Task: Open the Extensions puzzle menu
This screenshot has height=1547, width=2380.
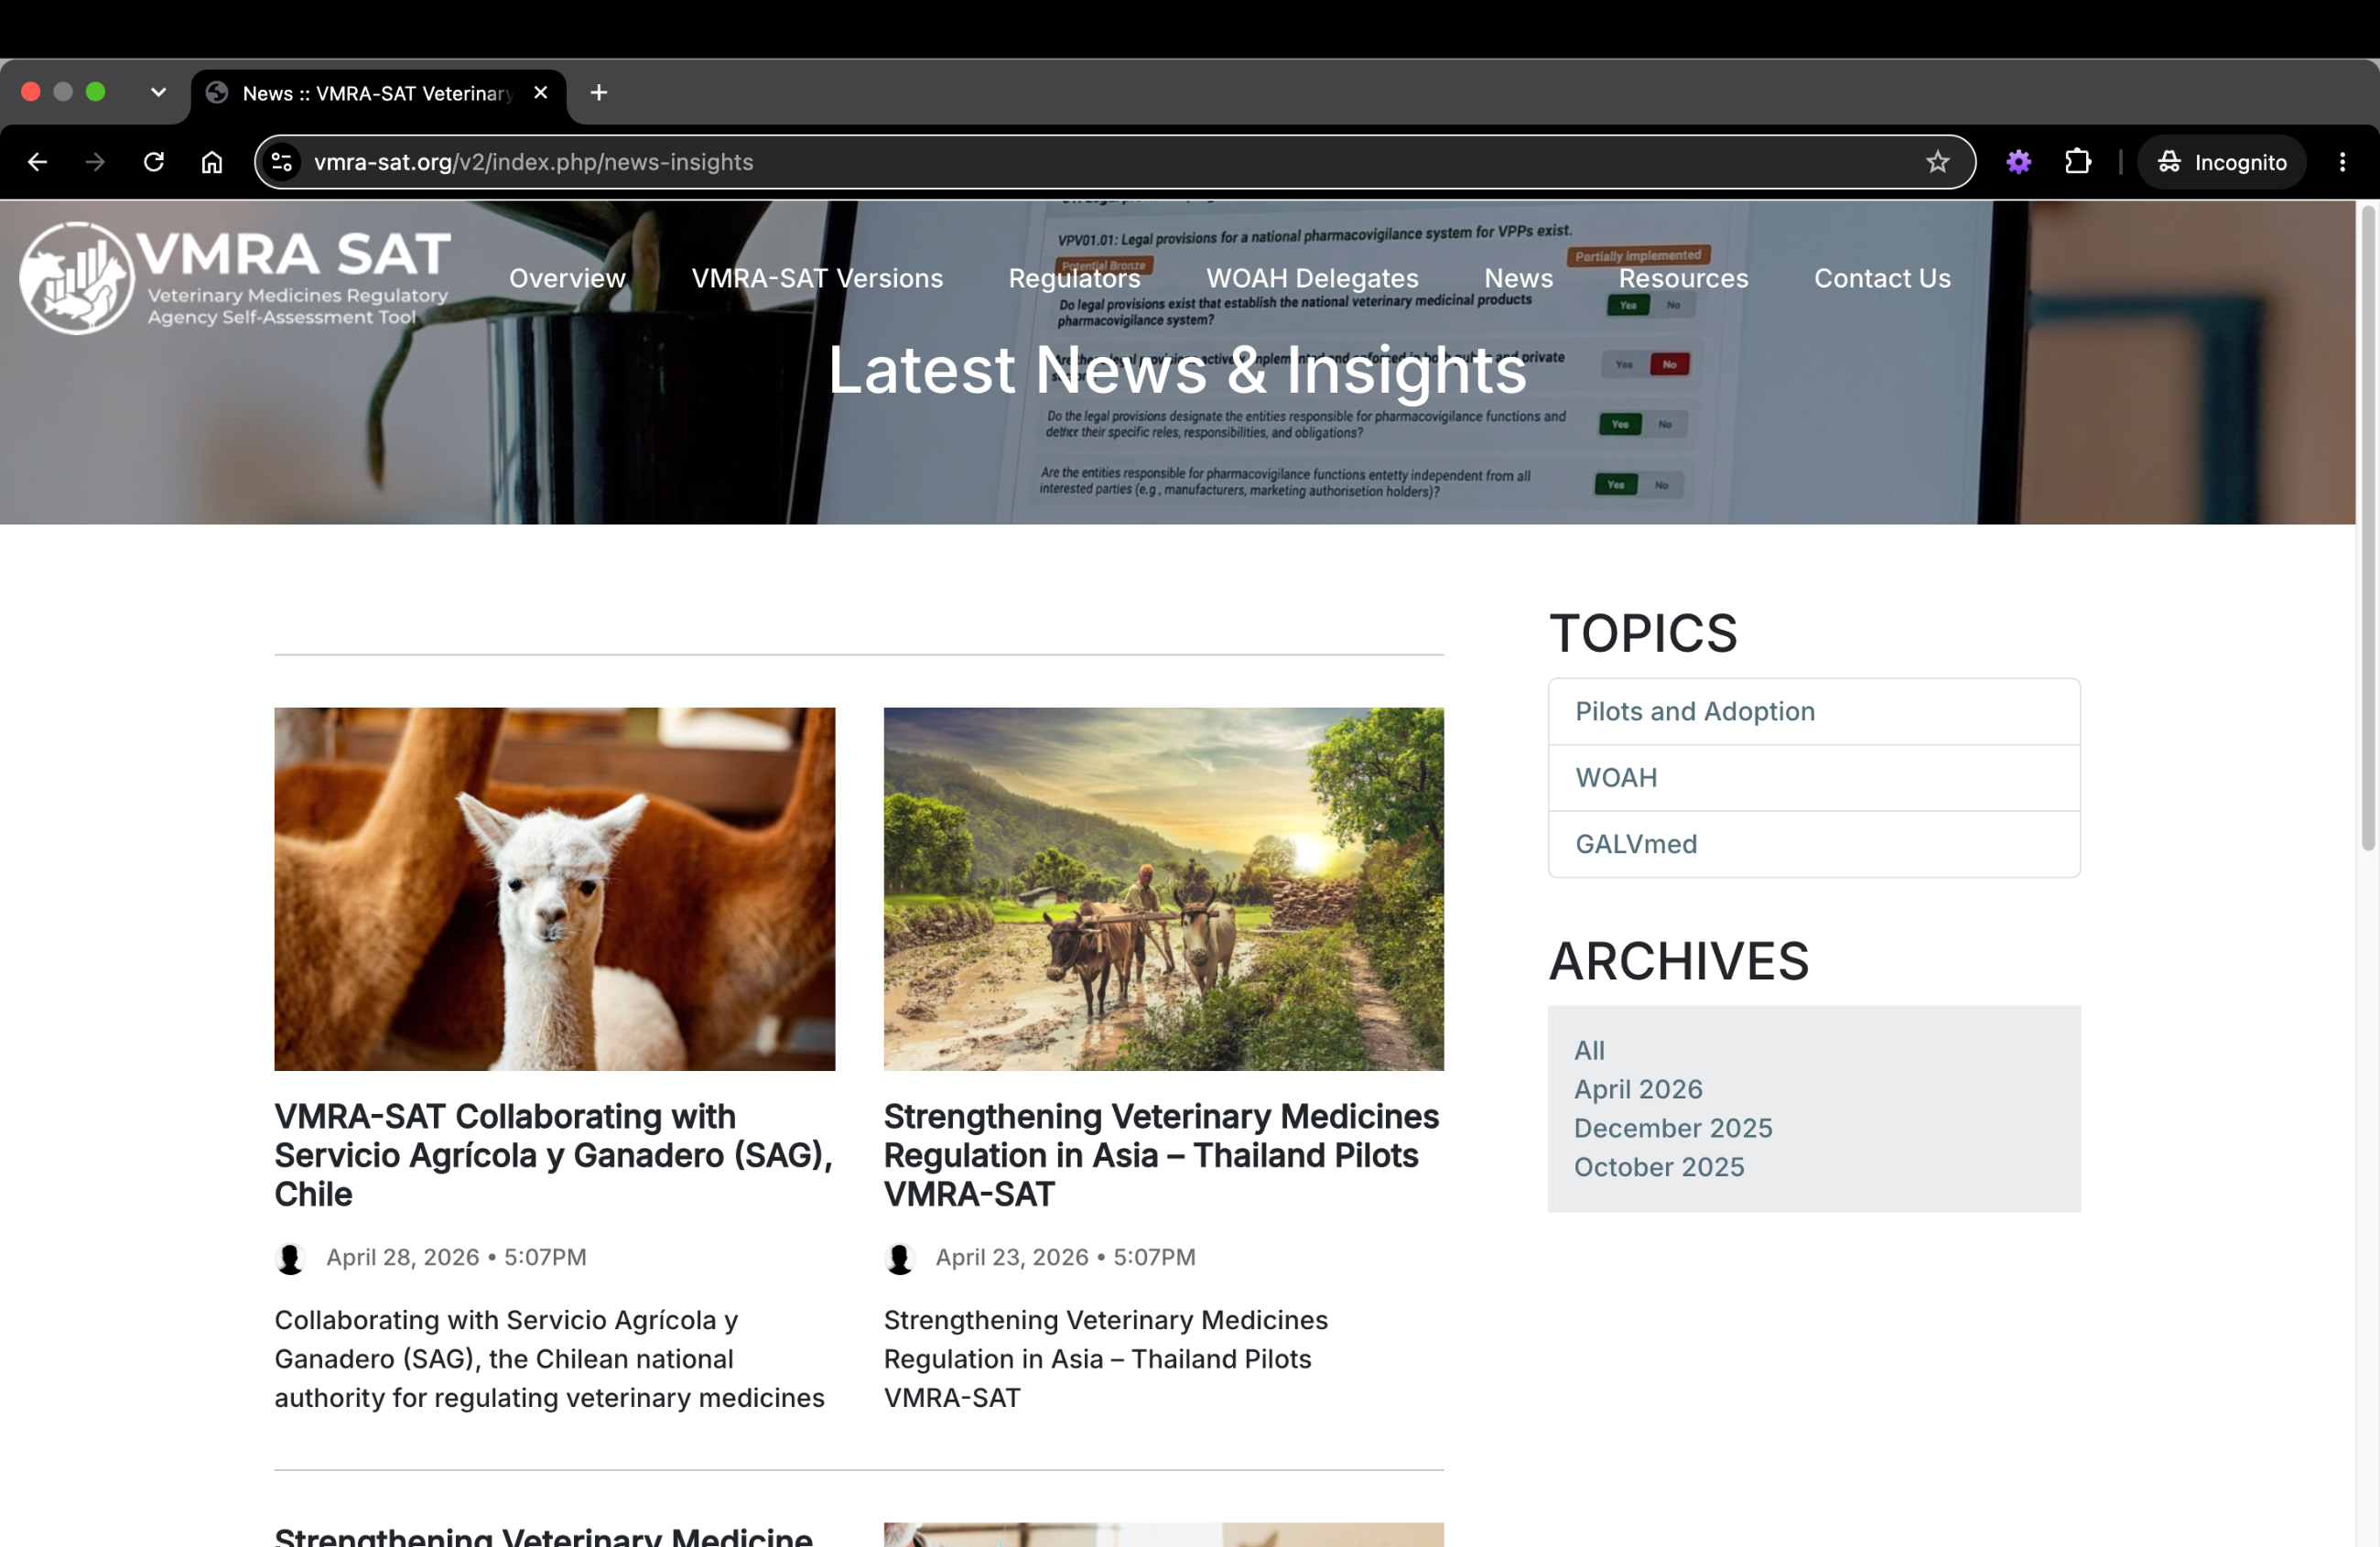Action: tap(2077, 162)
